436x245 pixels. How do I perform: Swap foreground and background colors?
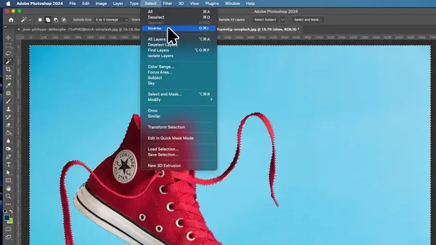pos(11,211)
